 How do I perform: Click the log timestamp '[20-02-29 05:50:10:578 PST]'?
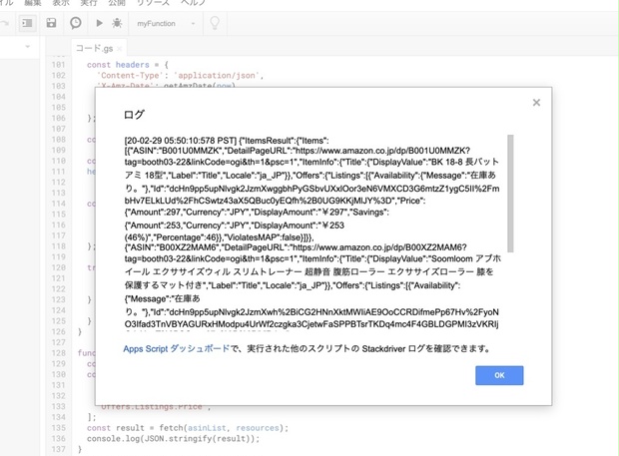click(x=181, y=141)
